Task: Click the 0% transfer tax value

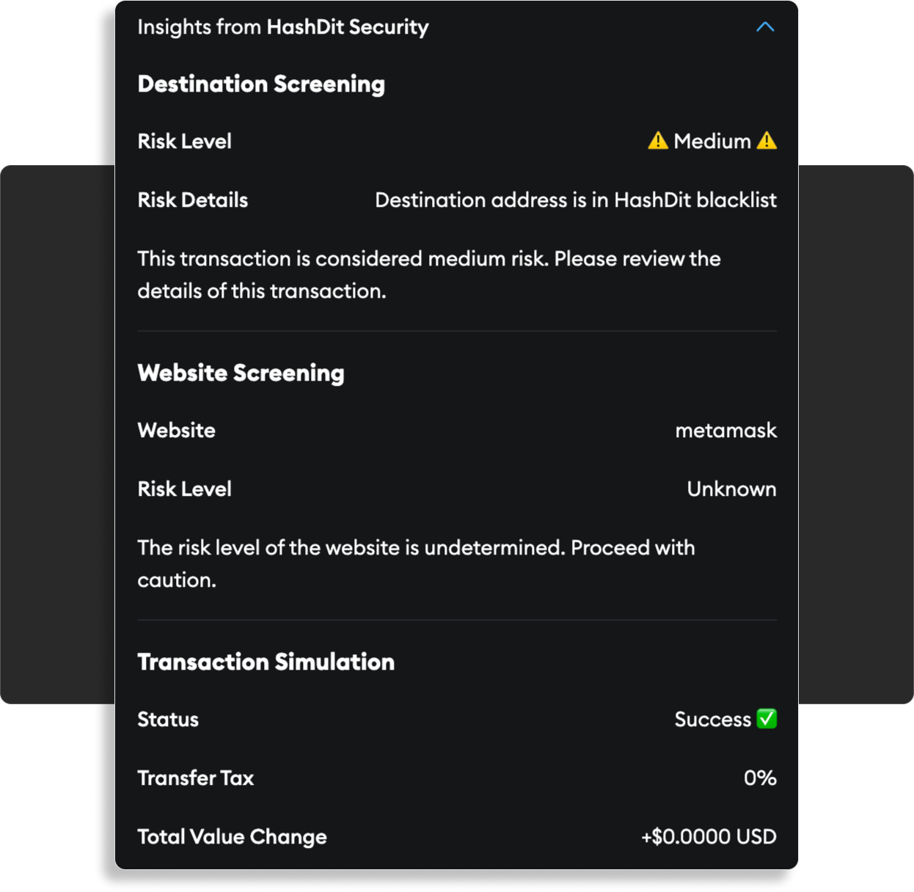Action: click(760, 778)
